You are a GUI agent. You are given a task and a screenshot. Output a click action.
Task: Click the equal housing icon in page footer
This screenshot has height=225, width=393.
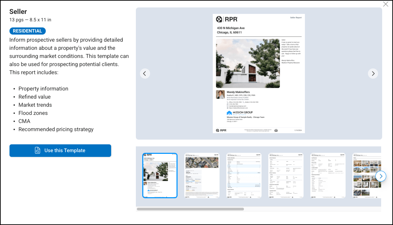(x=276, y=130)
